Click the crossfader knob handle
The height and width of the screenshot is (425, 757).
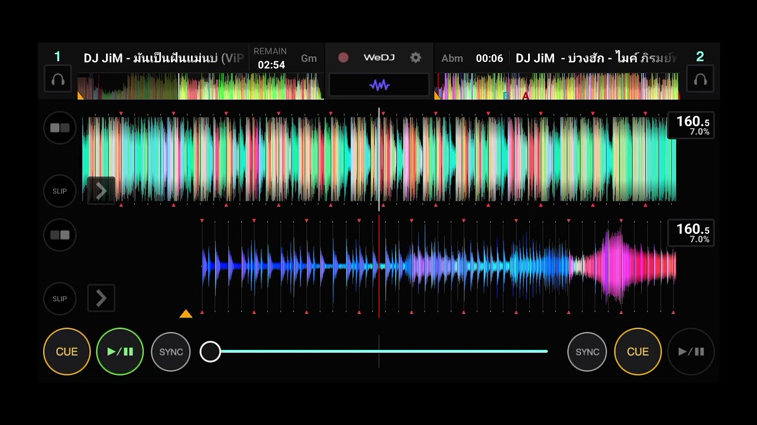(x=210, y=352)
